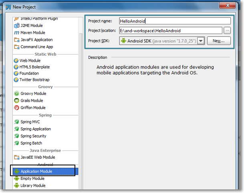This screenshot has height=193, width=244.
Task: Click the Project SDK label
Action: (99, 41)
